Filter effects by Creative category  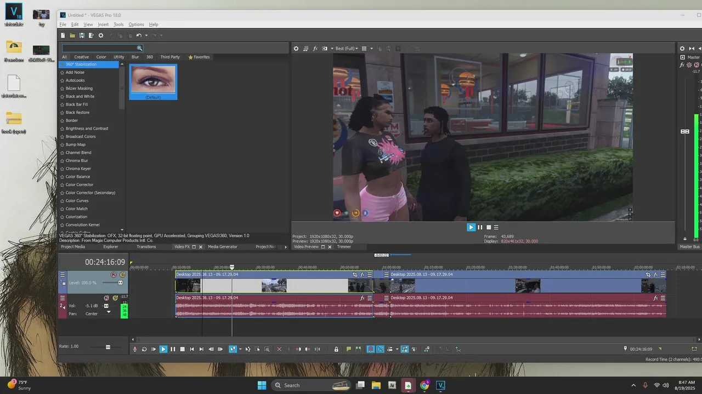pyautogui.click(x=82, y=57)
